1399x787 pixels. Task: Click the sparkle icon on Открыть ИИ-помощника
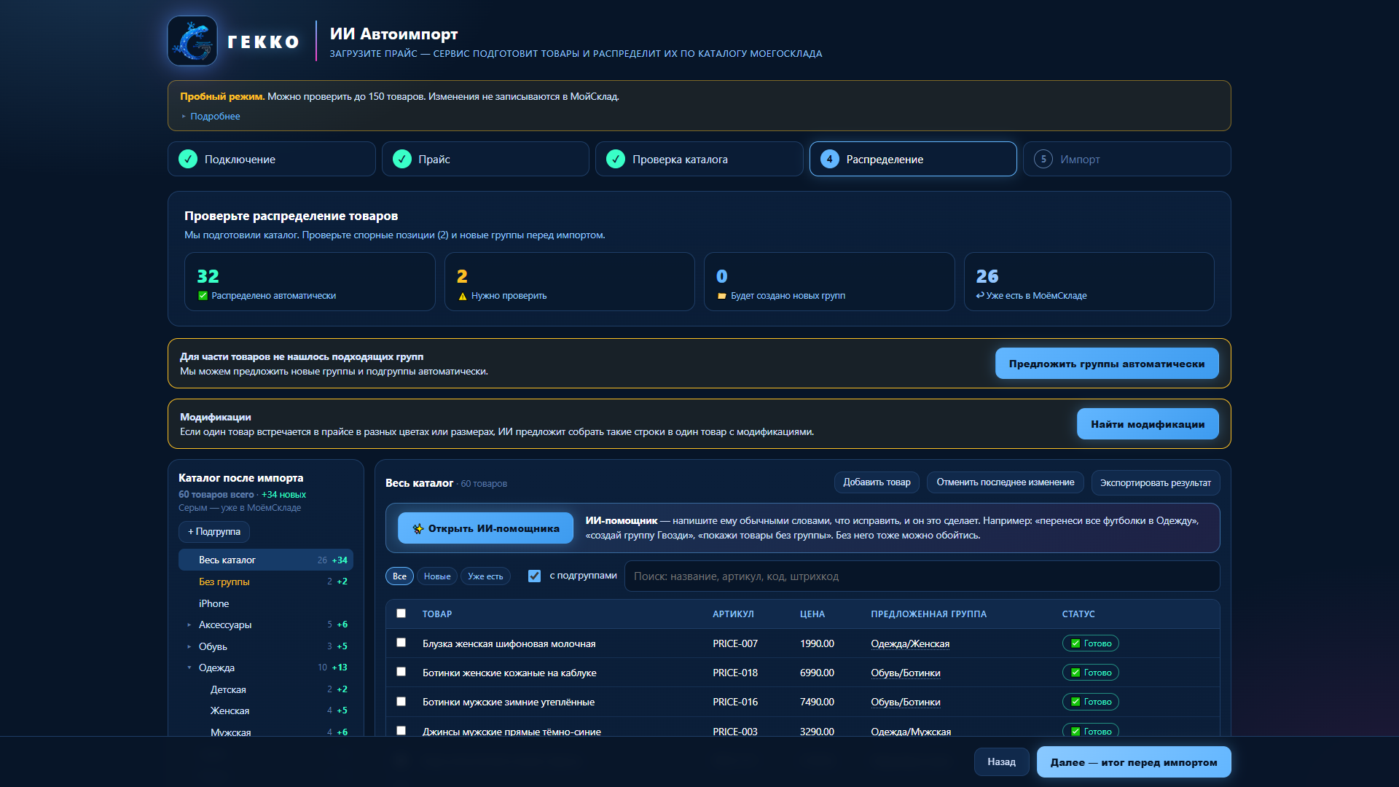[x=418, y=529]
